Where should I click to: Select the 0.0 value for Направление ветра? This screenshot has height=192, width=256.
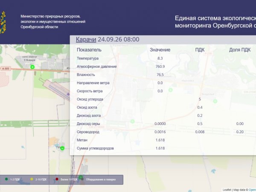coord(160,83)
